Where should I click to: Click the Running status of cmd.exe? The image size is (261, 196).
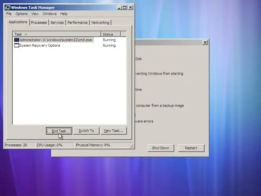(x=109, y=40)
